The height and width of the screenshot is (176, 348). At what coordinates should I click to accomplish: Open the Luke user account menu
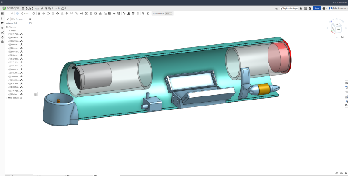[x=338, y=8]
